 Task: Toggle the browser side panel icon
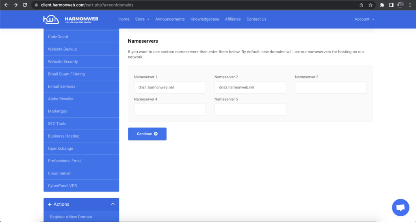(x=391, y=5)
